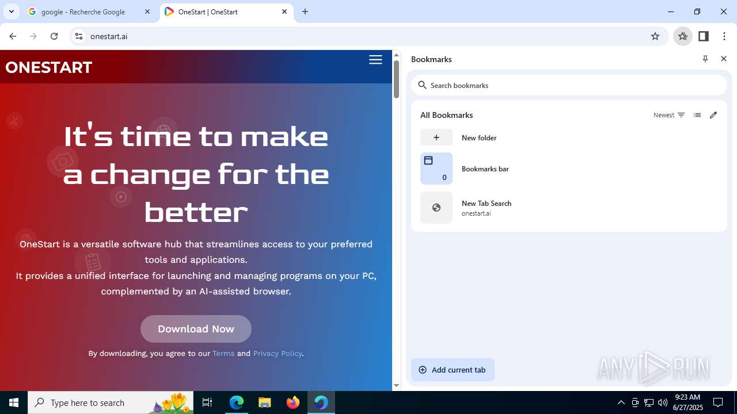This screenshot has width=737, height=414.
Task: Open the browser three-dot menu
Action: [724, 36]
